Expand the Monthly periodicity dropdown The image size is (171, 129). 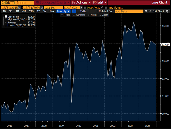pyautogui.click(x=63, y=11)
